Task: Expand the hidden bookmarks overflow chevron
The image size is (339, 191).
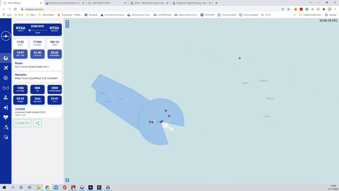Action: click(295, 15)
